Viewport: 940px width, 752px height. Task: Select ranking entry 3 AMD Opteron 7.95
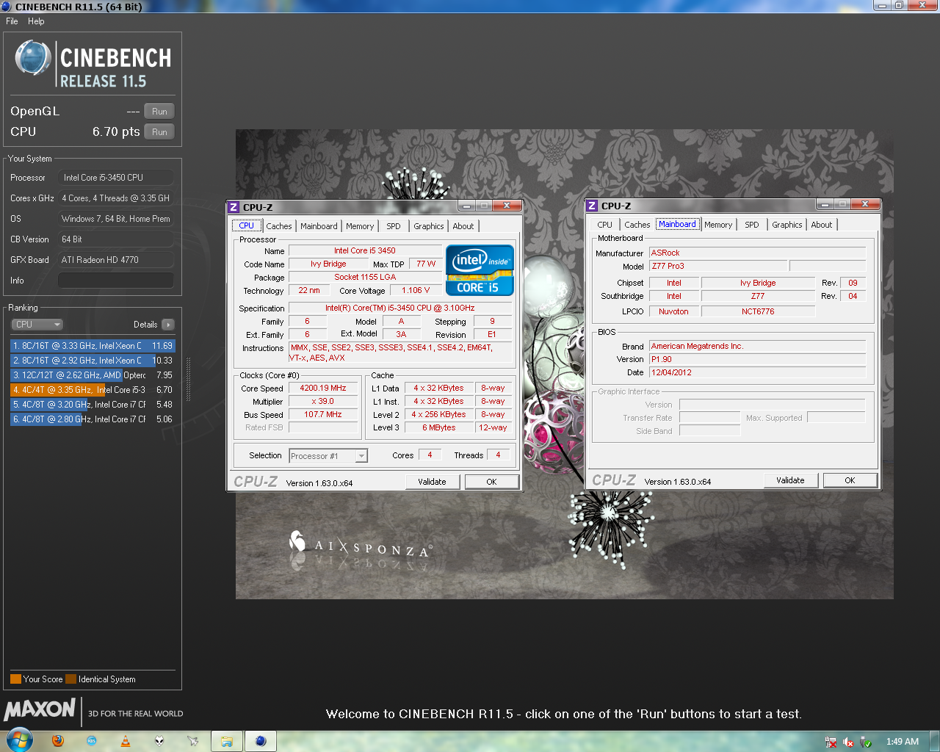(93, 375)
